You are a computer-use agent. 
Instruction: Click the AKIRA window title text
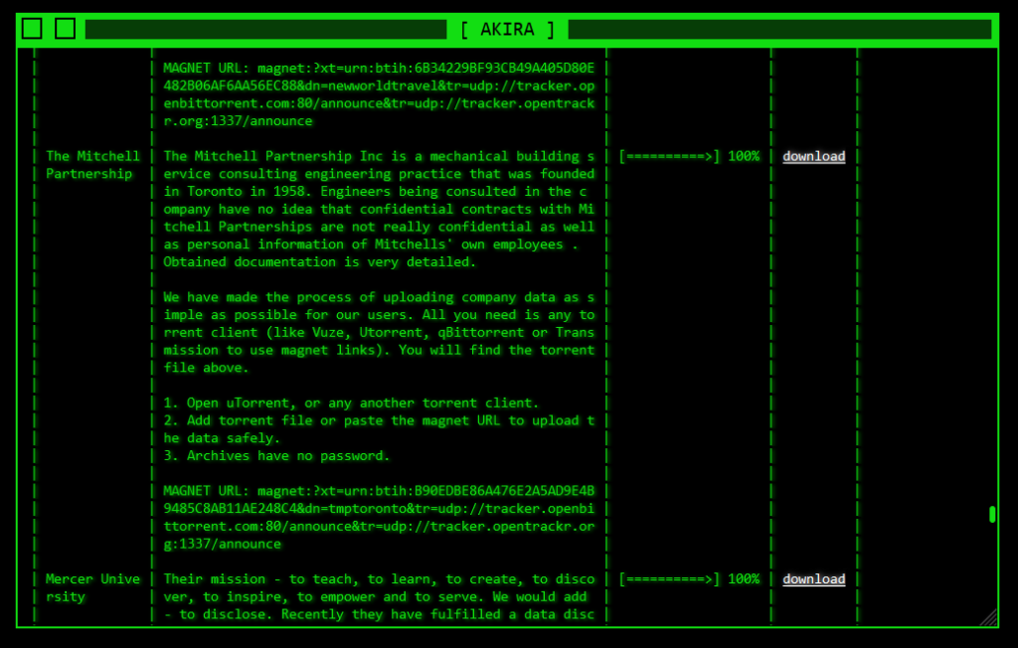pos(507,30)
